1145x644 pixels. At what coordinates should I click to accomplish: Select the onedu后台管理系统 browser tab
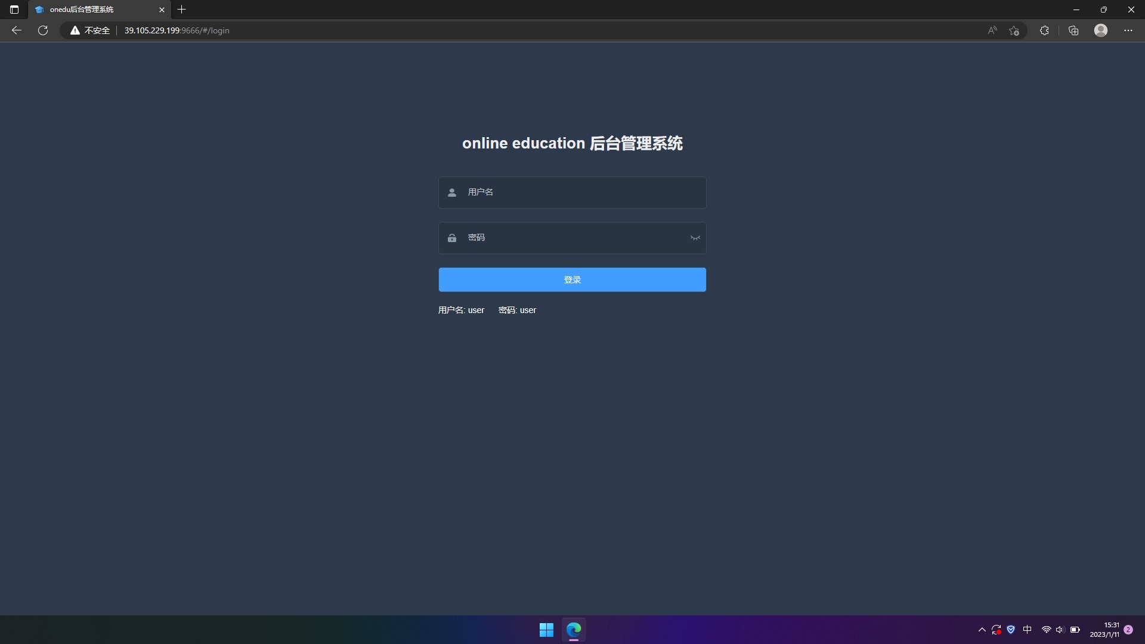[x=99, y=10]
